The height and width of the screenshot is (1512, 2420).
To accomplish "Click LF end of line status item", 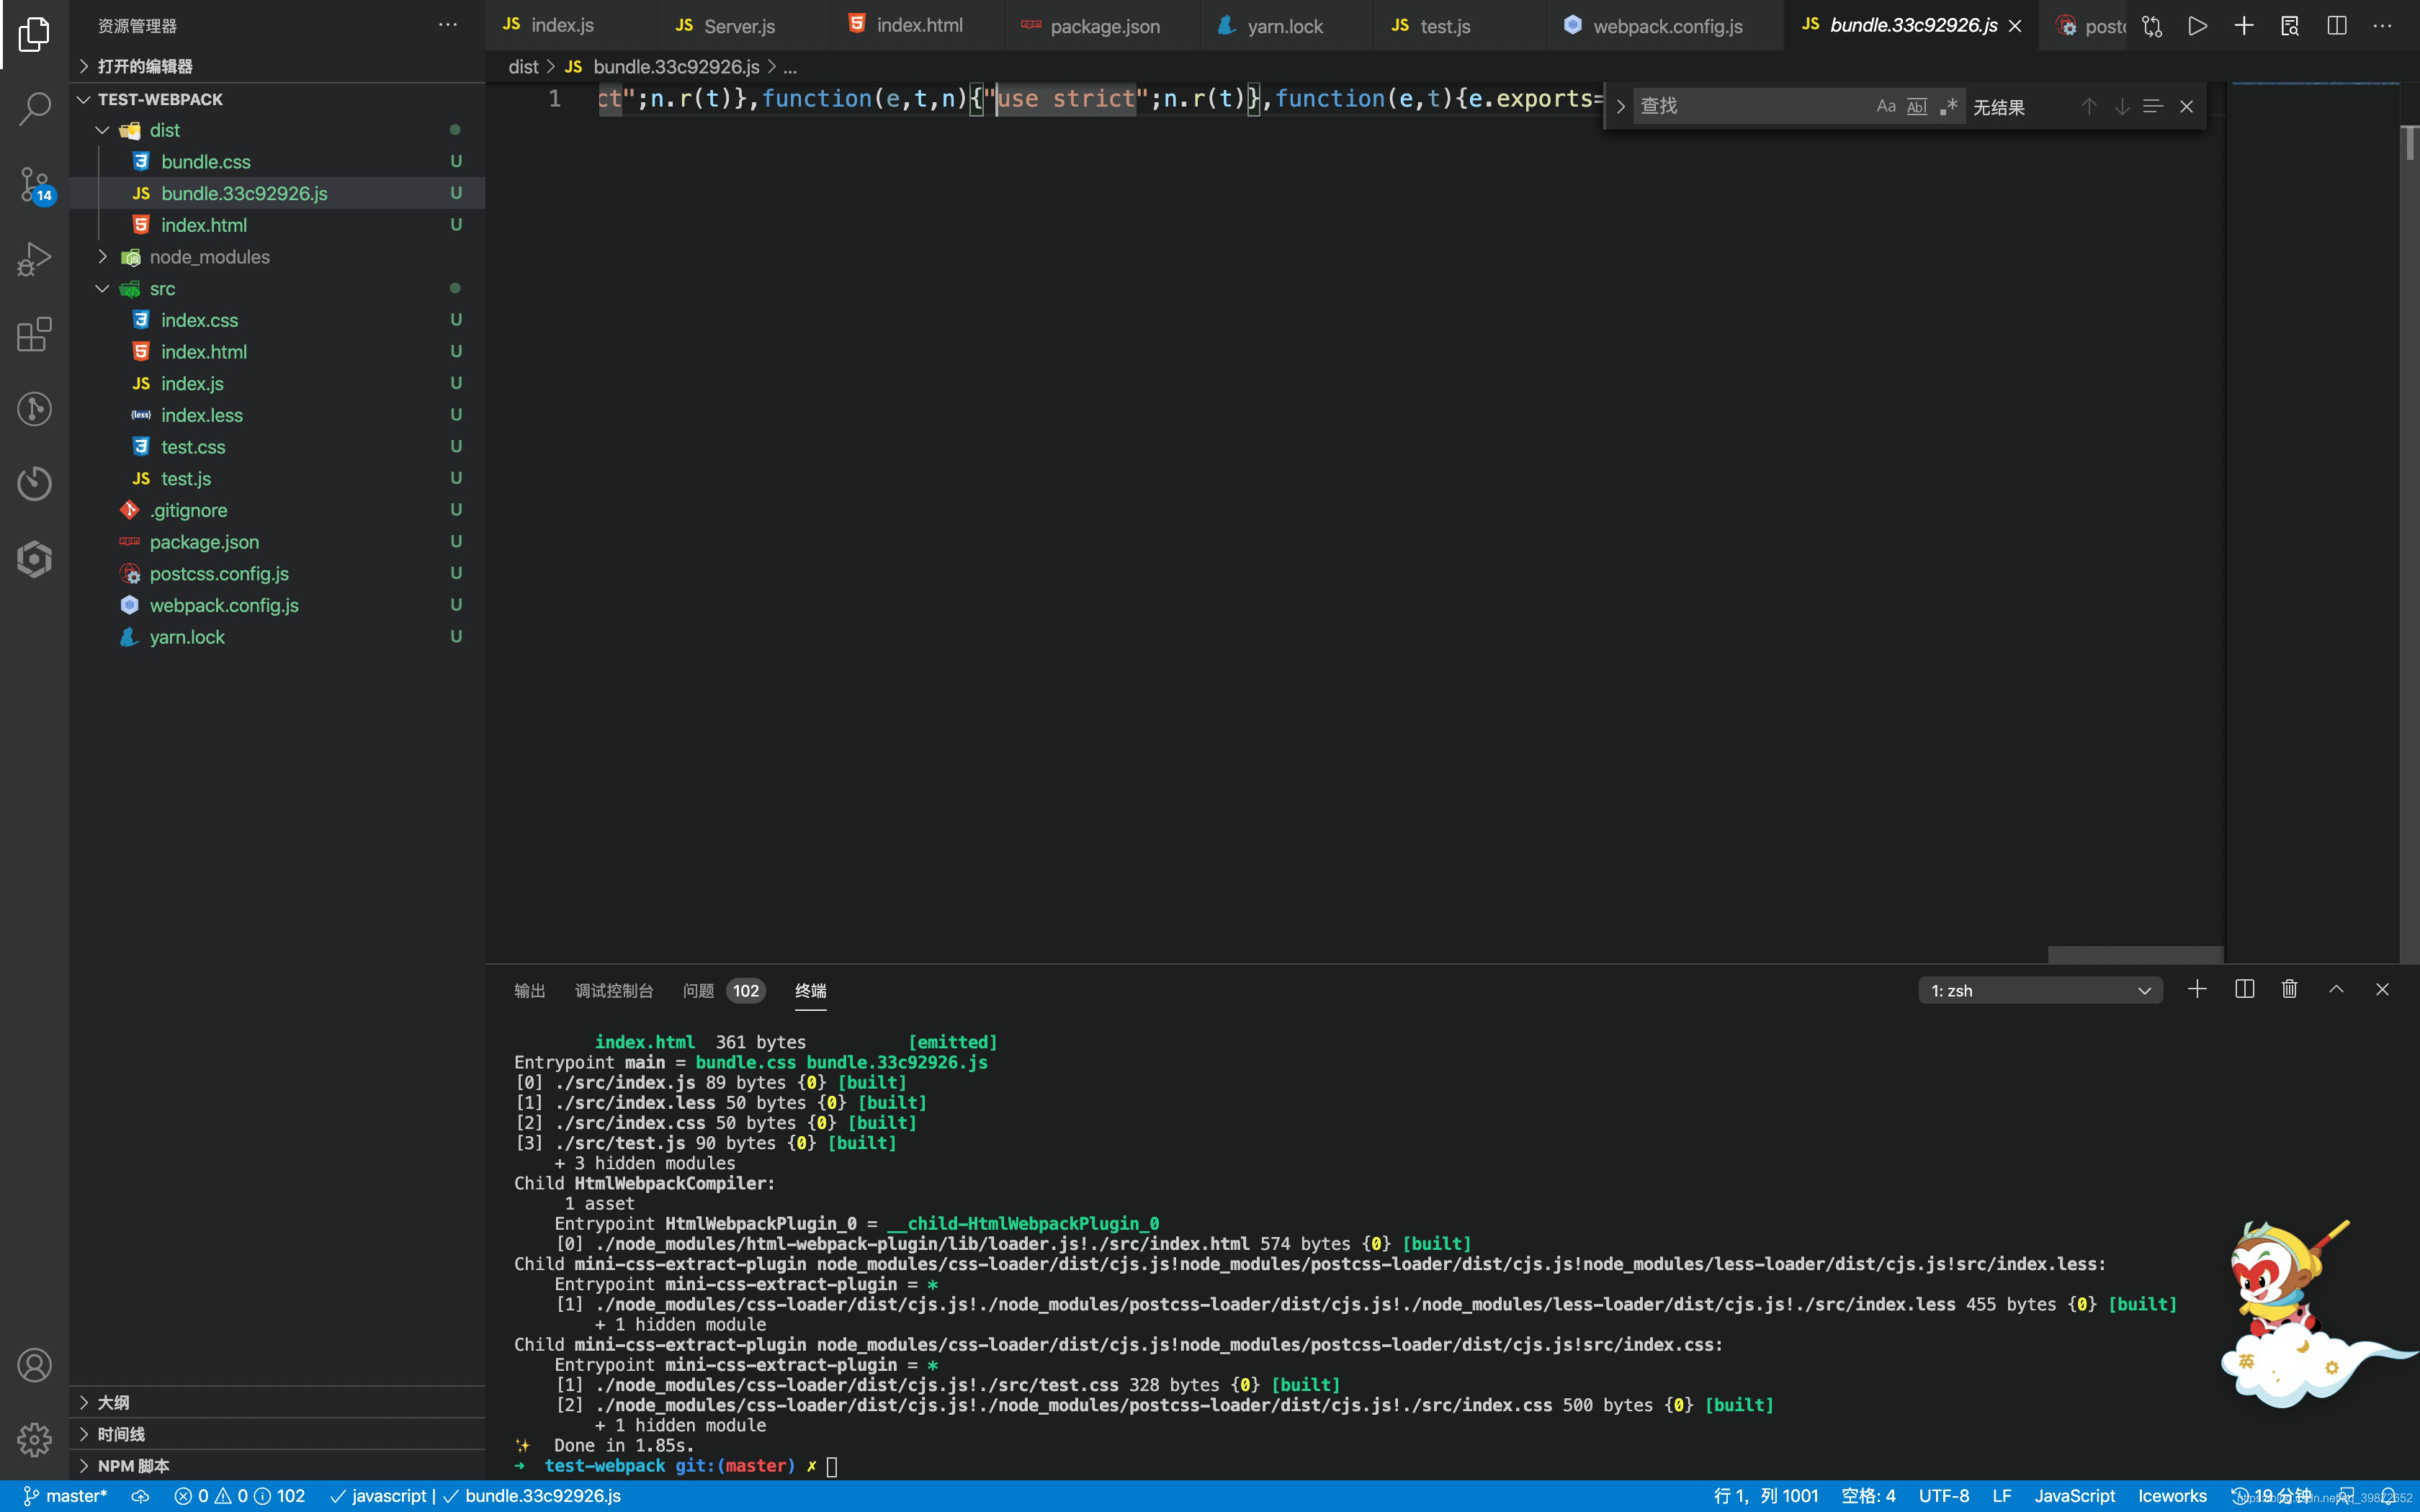I will (2001, 1496).
